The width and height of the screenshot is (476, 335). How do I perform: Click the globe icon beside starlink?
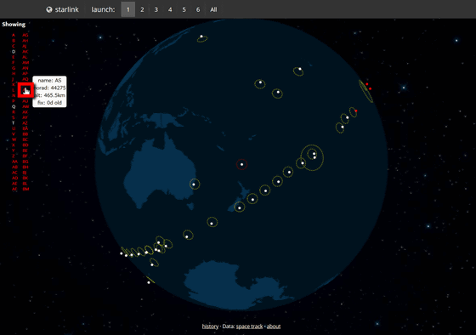tap(49, 9)
